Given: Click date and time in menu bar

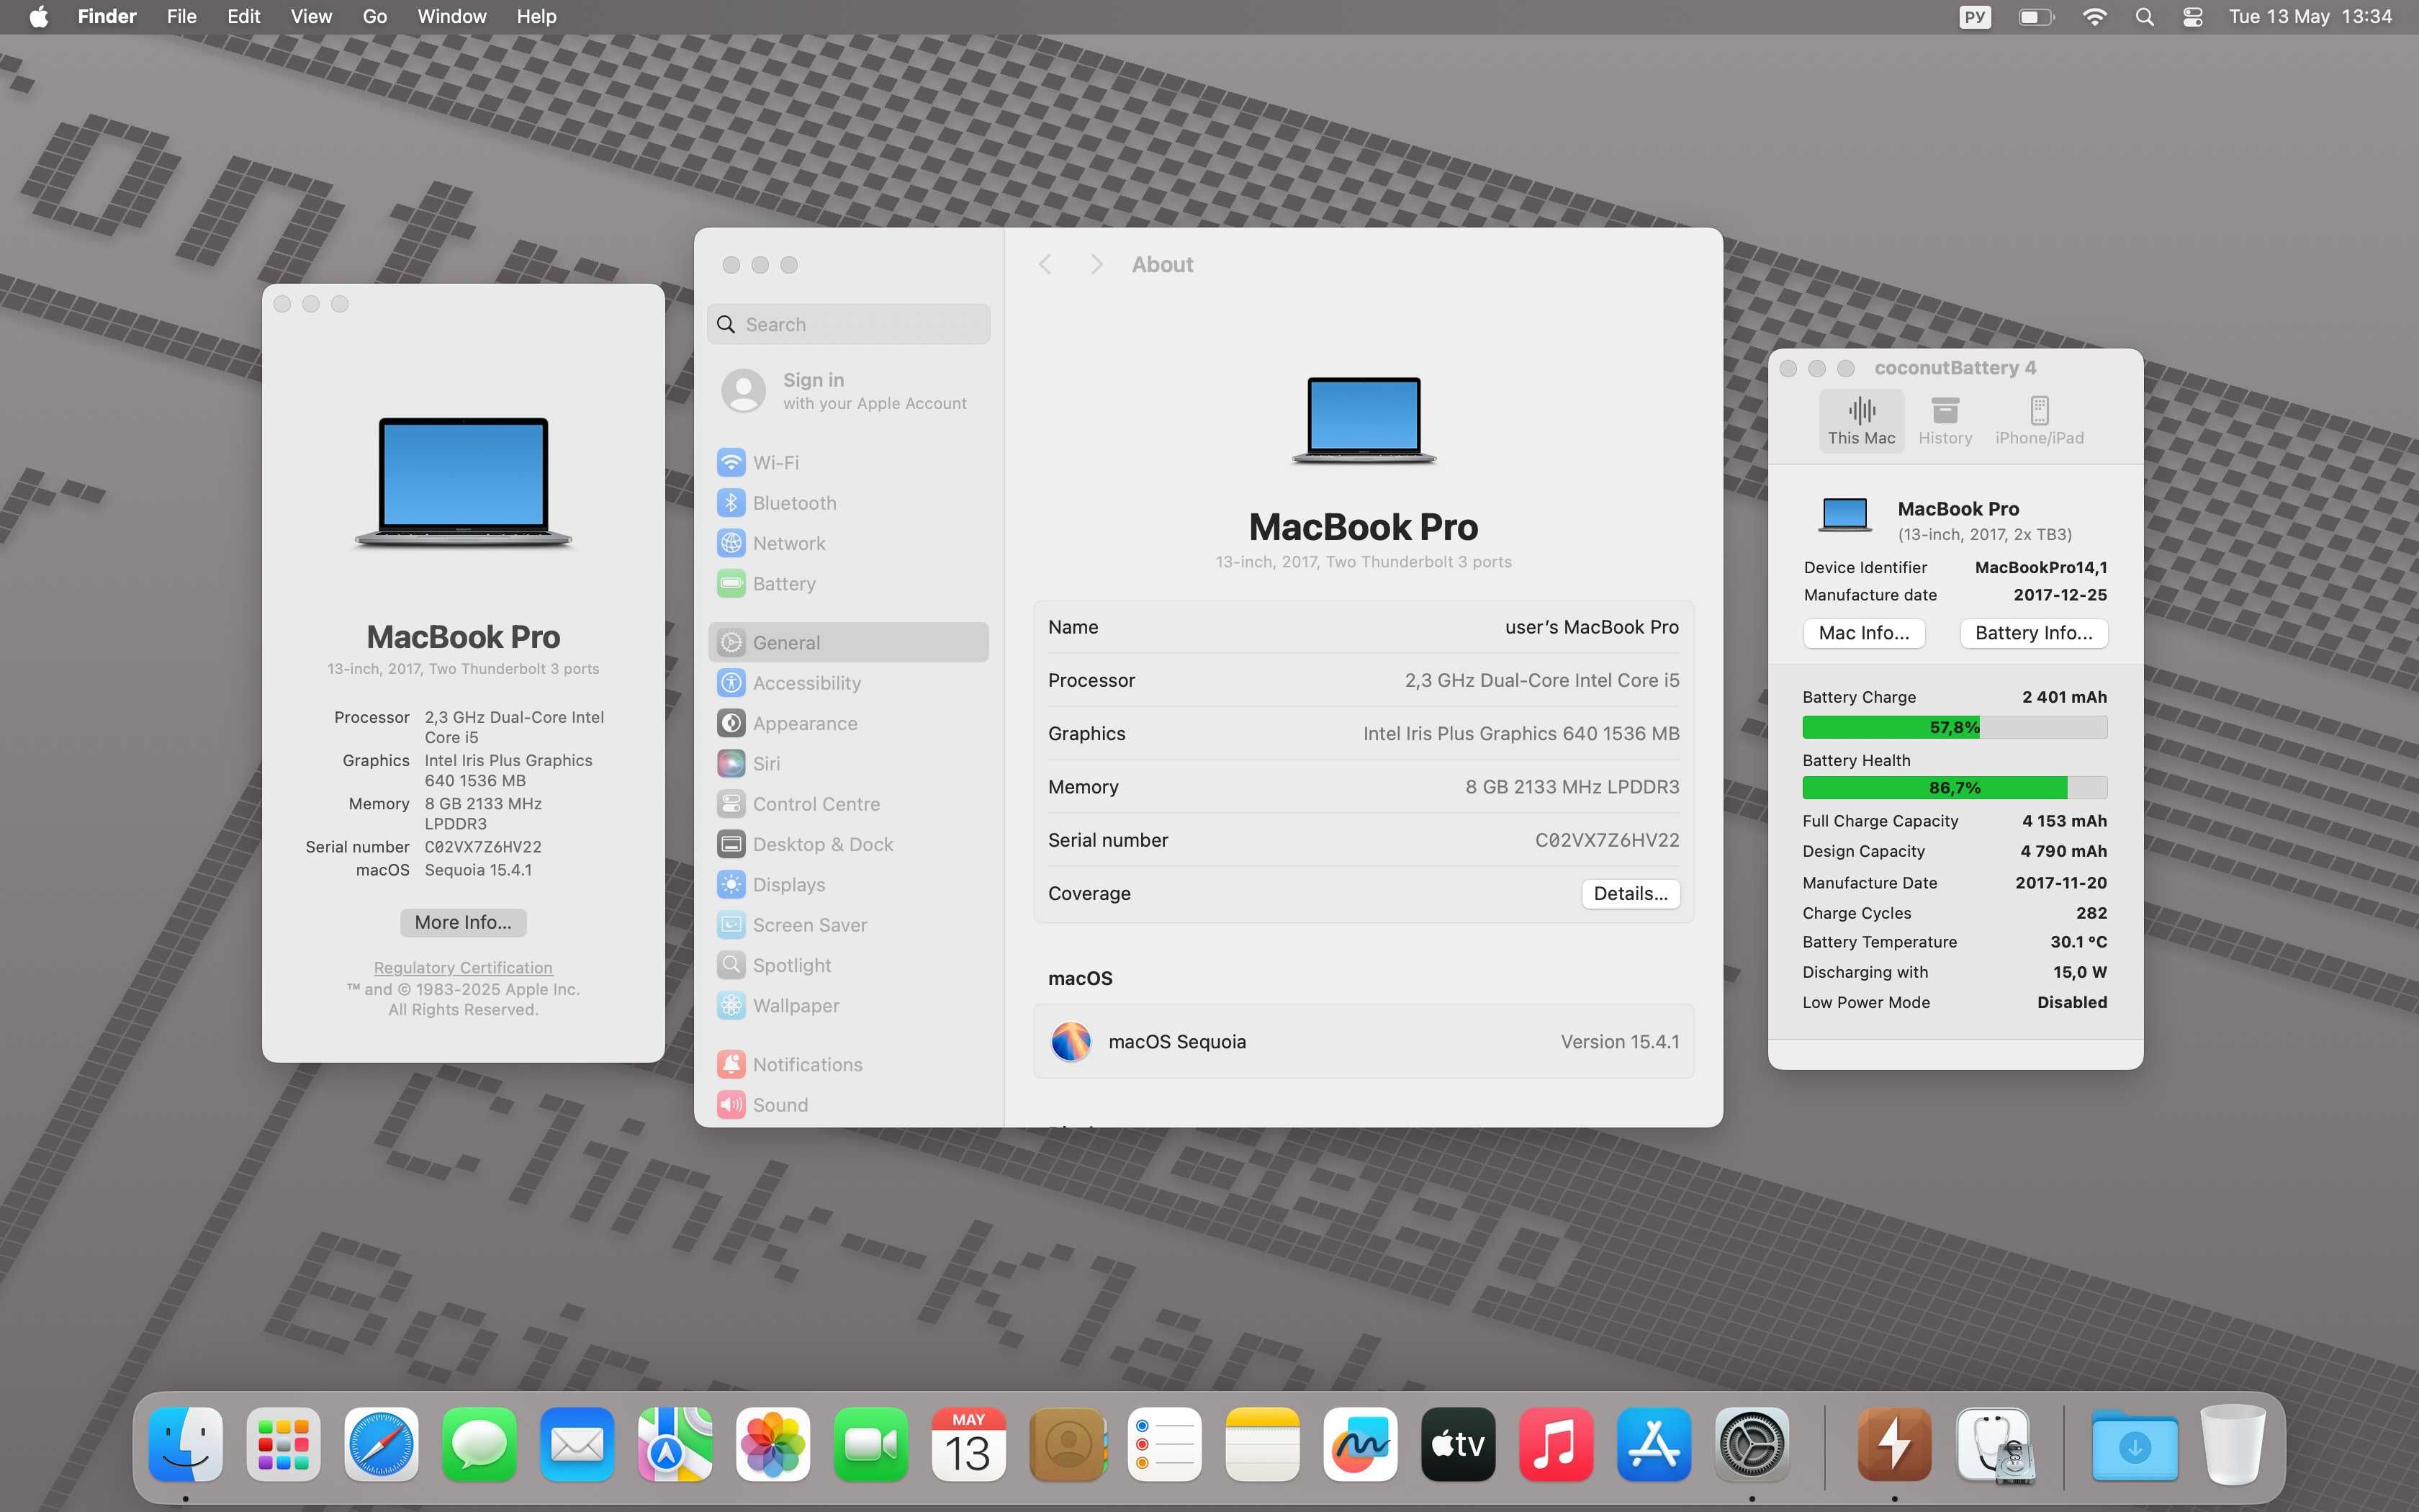Looking at the screenshot, I should click(x=2310, y=17).
